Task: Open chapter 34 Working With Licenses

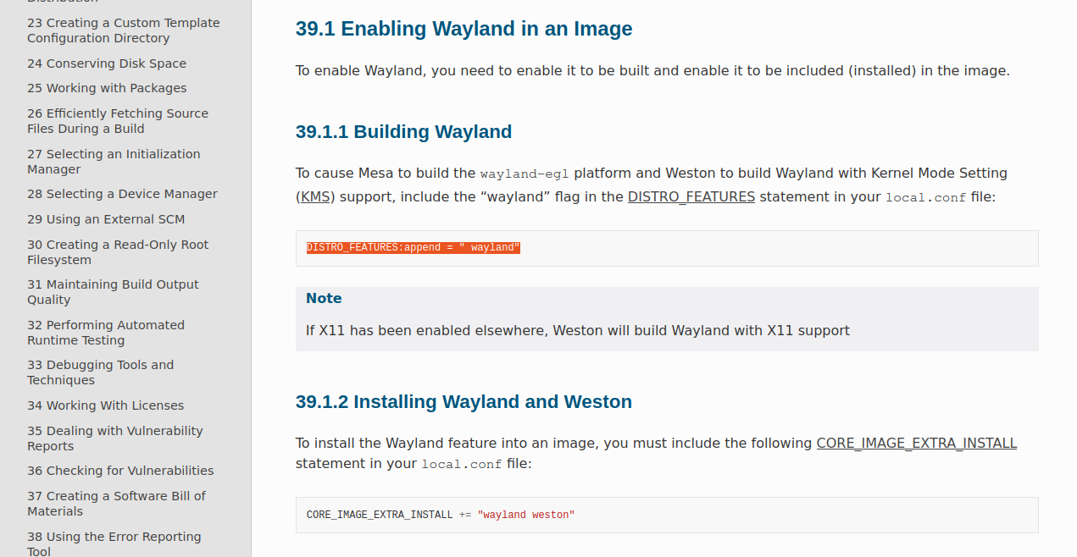Action: (105, 405)
